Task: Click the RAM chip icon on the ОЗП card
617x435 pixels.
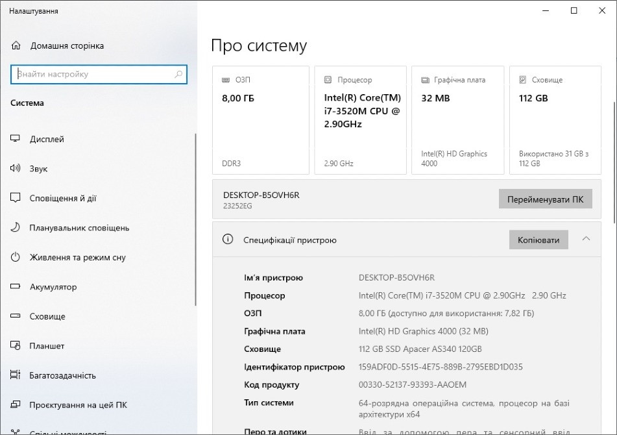Action: (226, 80)
